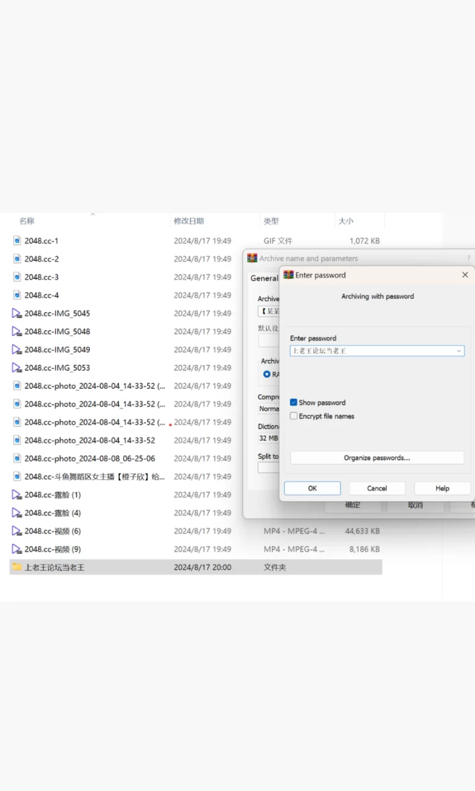Click WinRAR icon in Enter password title bar

tap(289, 275)
